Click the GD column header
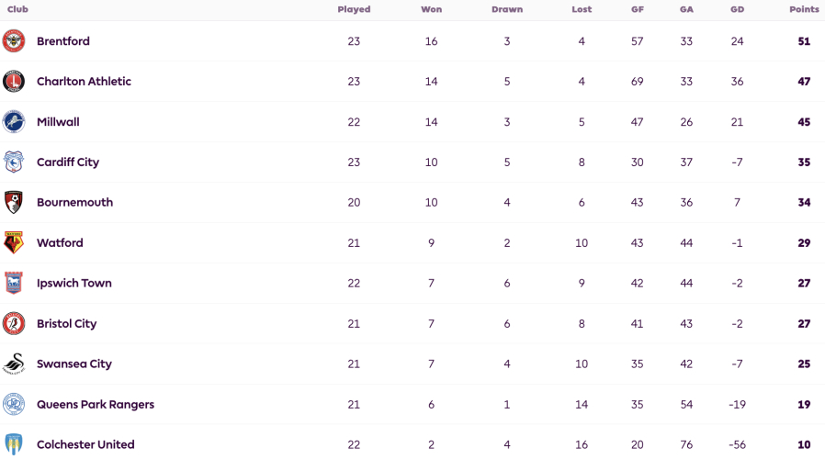 pyautogui.click(x=737, y=9)
